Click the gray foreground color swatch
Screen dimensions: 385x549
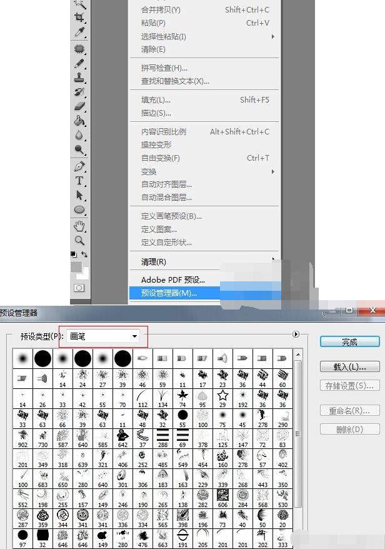pos(76,267)
